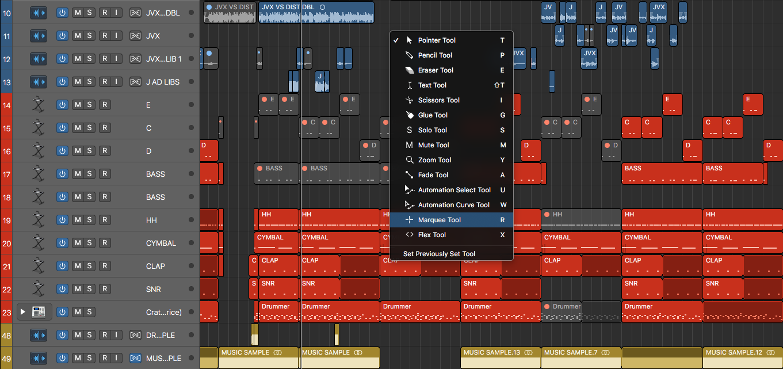Click the blue Freeze icon on MUS...PLE track

click(x=135, y=357)
